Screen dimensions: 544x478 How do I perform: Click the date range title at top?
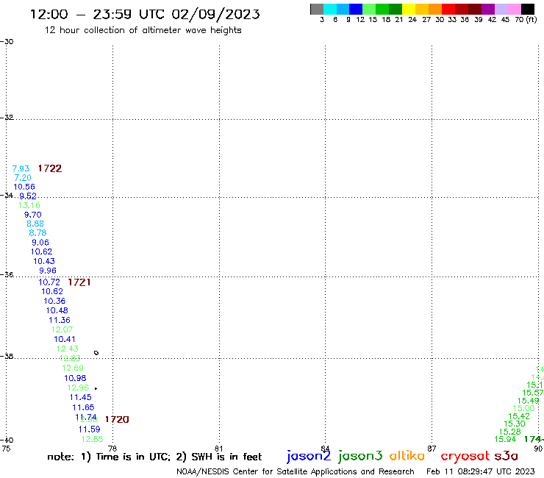pos(145,15)
